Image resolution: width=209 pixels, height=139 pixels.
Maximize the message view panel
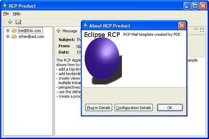click(x=202, y=30)
